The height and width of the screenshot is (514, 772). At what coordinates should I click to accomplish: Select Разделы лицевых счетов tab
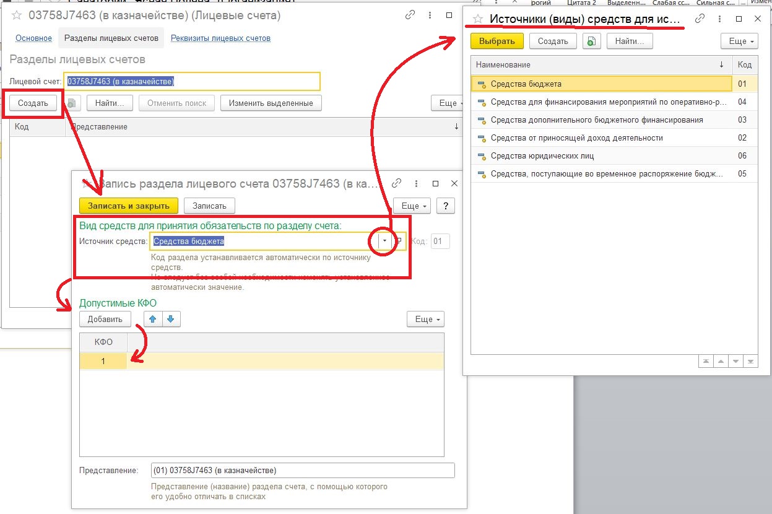click(111, 38)
